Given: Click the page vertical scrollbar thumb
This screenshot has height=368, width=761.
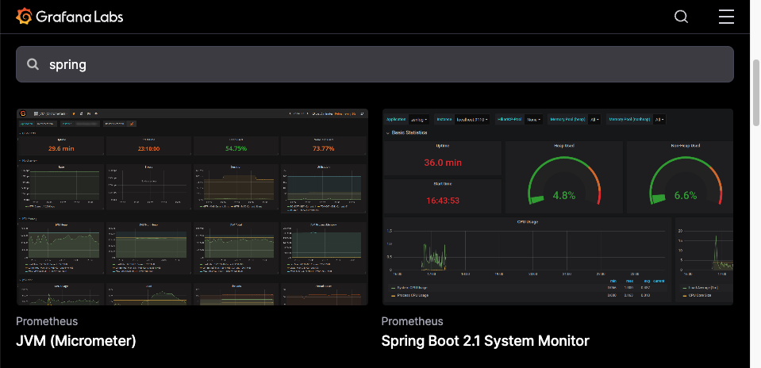Looking at the screenshot, I should [x=756, y=93].
